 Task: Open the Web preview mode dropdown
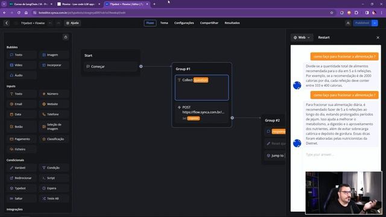(x=302, y=37)
